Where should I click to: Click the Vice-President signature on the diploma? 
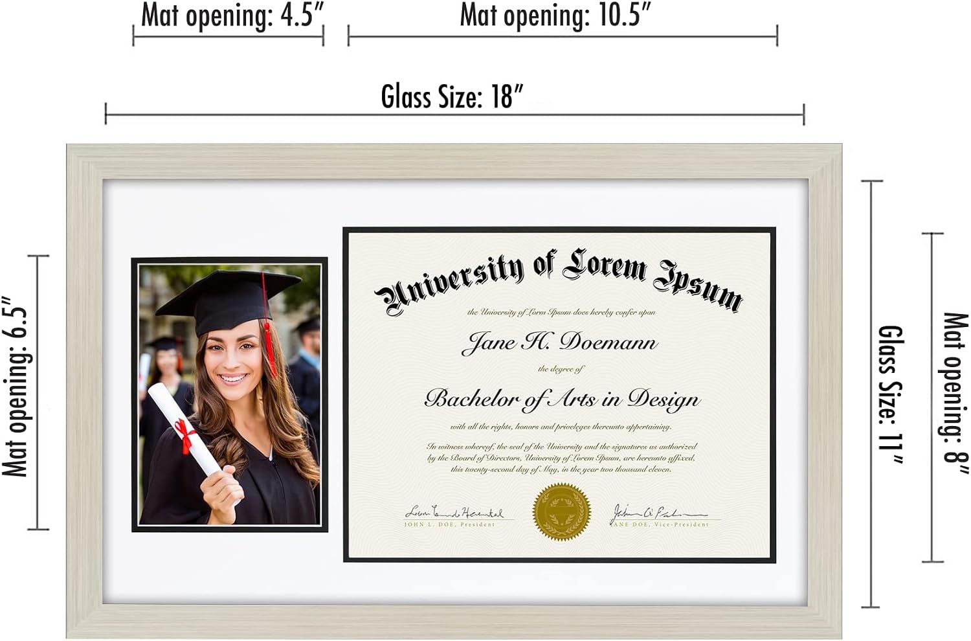pos(659,516)
